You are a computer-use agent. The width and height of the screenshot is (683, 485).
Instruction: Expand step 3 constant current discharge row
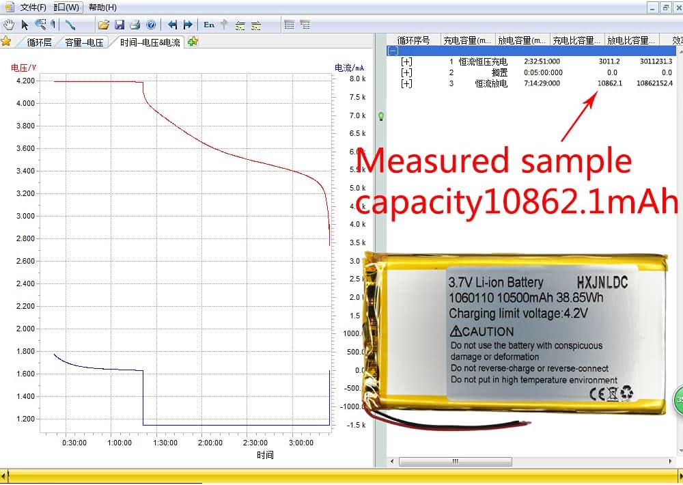406,83
